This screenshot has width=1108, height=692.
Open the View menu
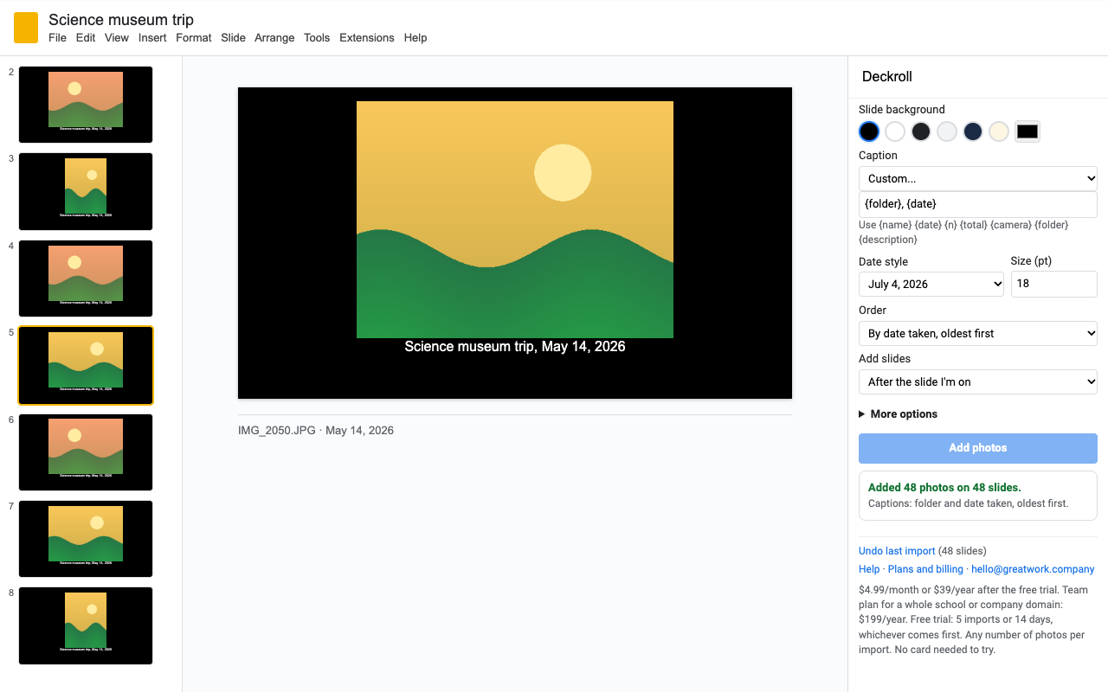pyautogui.click(x=117, y=38)
